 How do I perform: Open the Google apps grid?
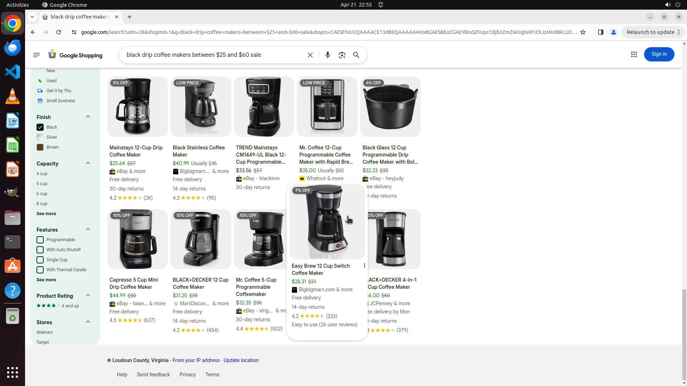(x=634, y=54)
